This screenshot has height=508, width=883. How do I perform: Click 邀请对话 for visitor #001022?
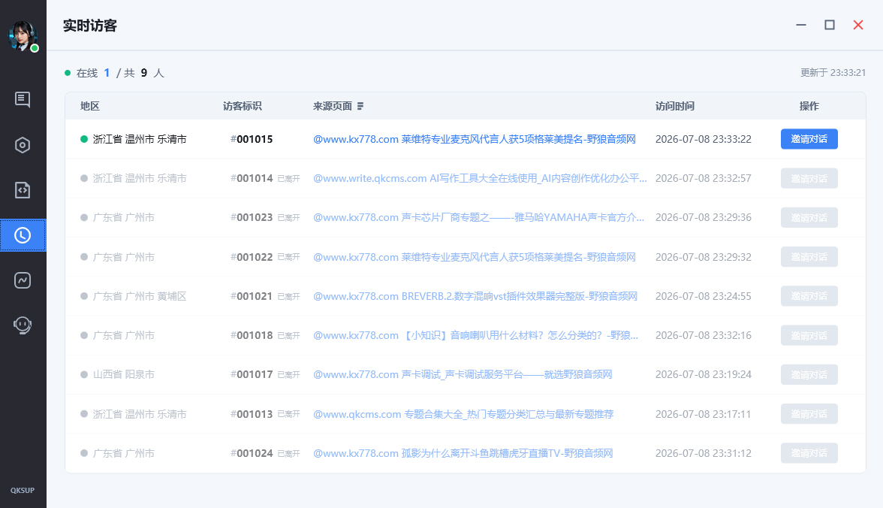[x=809, y=257]
